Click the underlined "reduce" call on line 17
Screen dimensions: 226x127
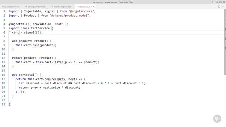point(50,79)
